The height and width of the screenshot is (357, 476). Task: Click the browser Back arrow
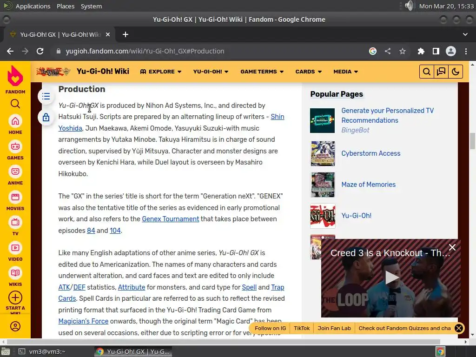[10, 51]
